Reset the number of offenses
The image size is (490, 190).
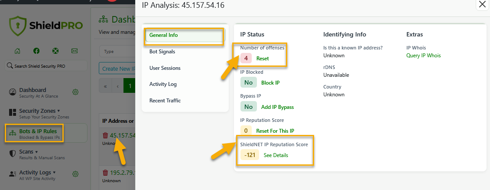(263, 59)
